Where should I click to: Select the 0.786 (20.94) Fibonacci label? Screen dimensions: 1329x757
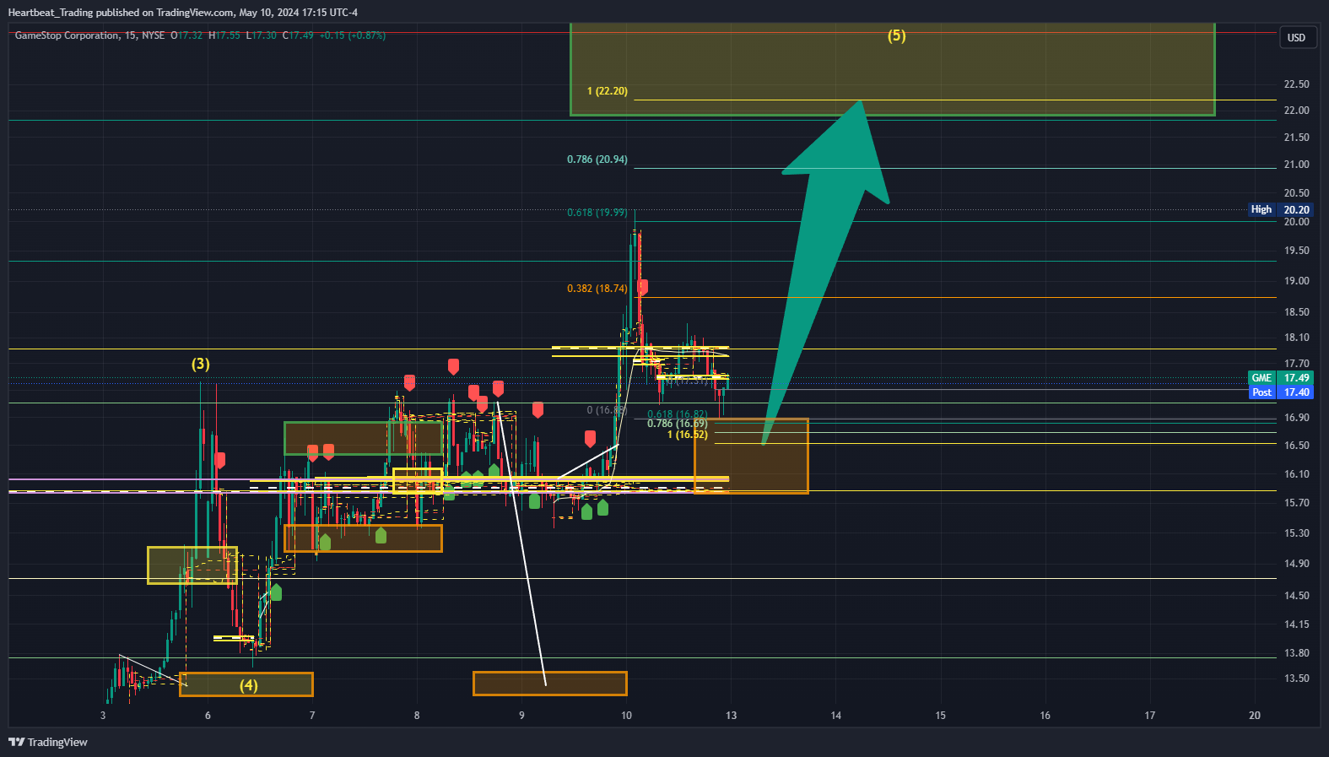[x=597, y=160]
